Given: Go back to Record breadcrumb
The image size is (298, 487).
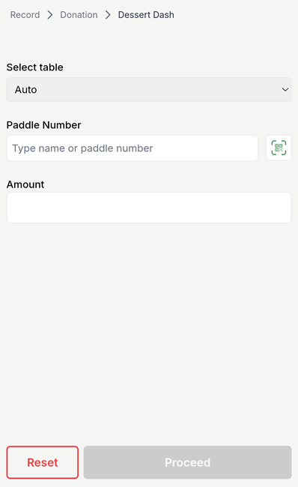Looking at the screenshot, I should (25, 15).
